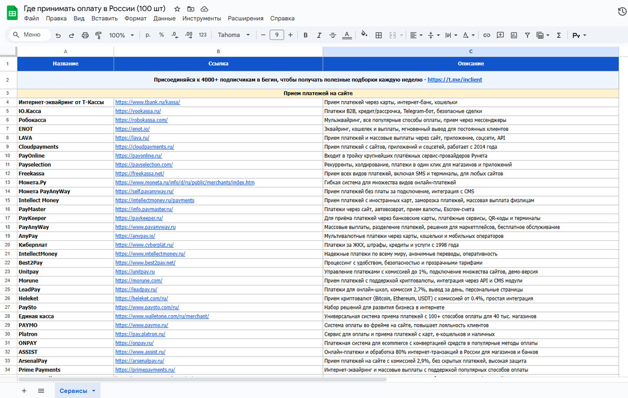The height and width of the screenshot is (398, 628).
Task: Click the Название header cell
Action: pos(65,63)
